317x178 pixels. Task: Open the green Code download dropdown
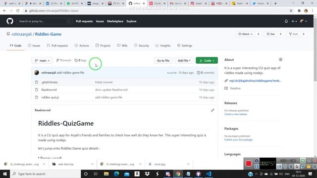coord(207,60)
